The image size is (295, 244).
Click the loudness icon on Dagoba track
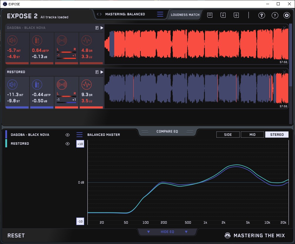[12, 40]
